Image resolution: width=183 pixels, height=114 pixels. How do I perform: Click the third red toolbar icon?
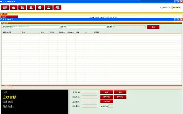tap(22, 8)
